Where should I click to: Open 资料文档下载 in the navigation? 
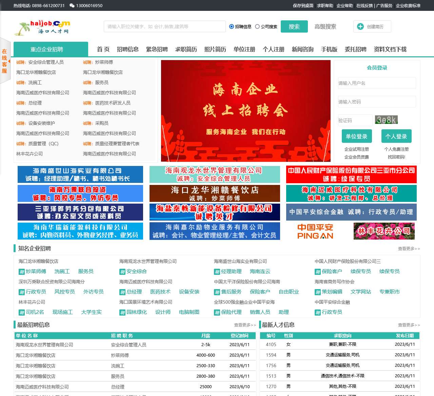pyautogui.click(x=390, y=49)
